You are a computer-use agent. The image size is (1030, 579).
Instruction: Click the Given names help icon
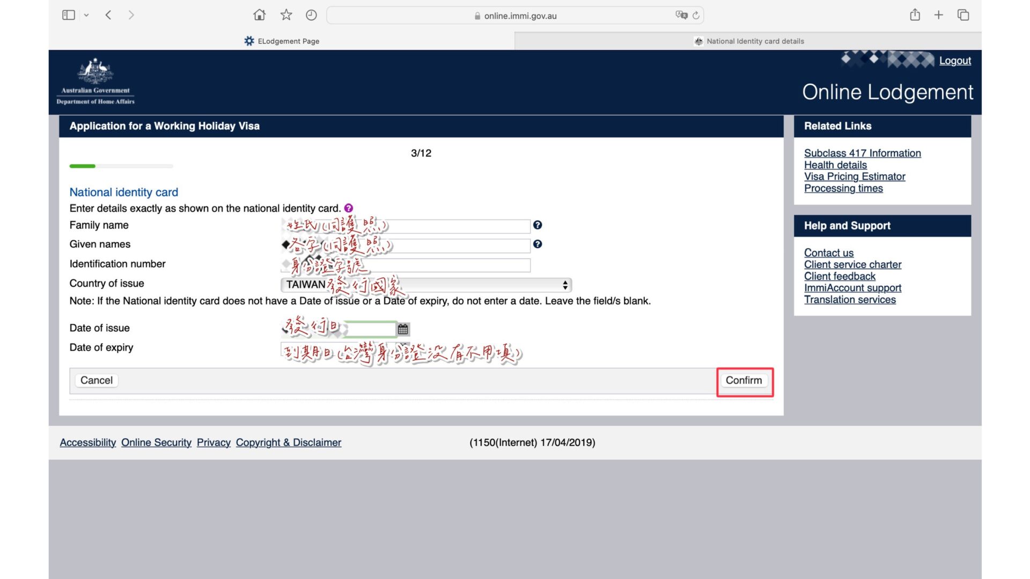click(538, 244)
